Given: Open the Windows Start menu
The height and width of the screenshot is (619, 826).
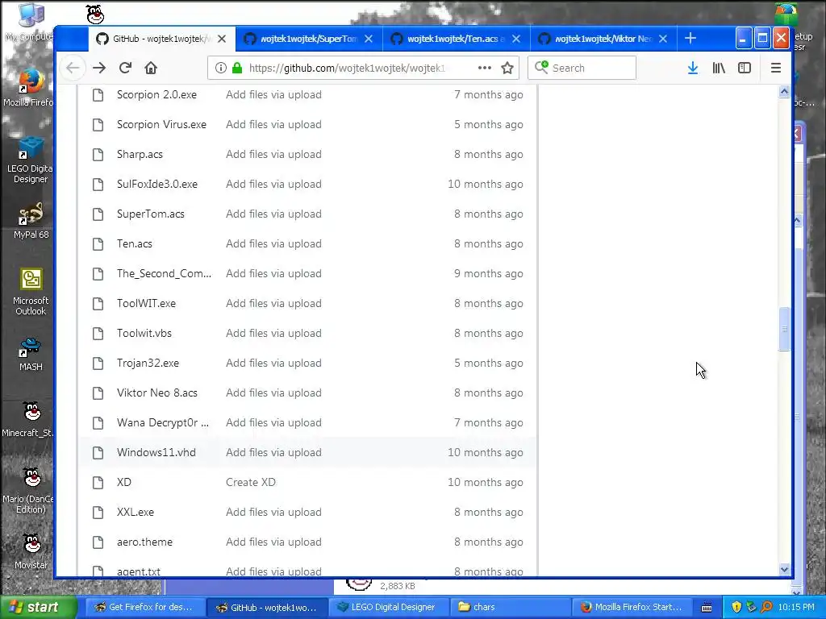Looking at the screenshot, I should pyautogui.click(x=38, y=607).
